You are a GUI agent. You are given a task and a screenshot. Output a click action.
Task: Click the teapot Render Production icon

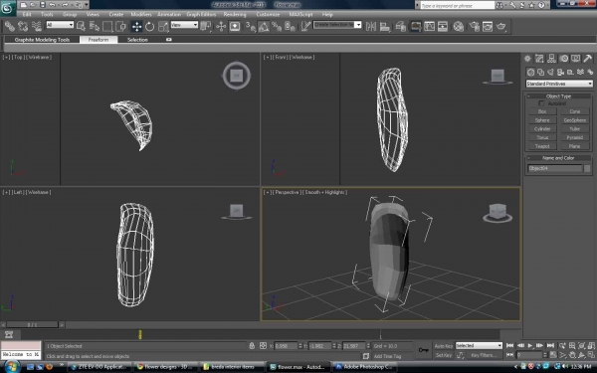[501, 26]
